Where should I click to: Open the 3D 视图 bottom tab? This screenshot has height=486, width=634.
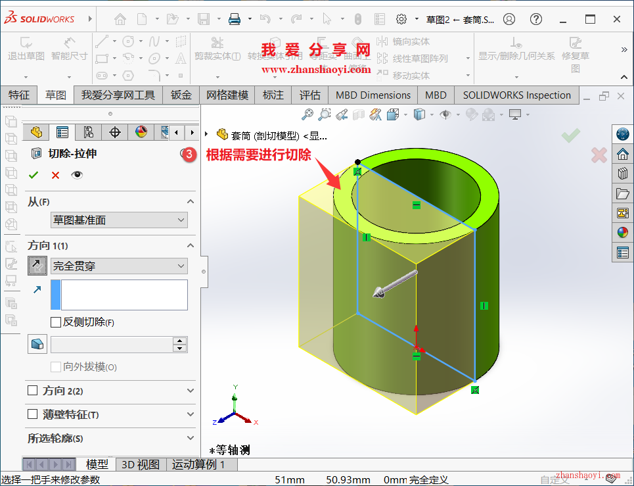[141, 464]
